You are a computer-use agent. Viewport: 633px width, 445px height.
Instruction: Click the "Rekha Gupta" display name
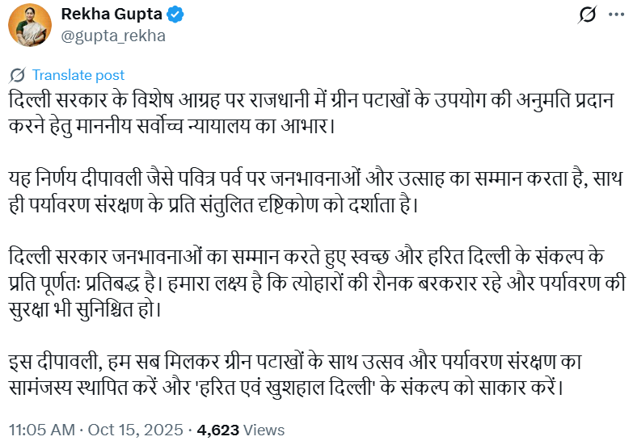[111, 15]
